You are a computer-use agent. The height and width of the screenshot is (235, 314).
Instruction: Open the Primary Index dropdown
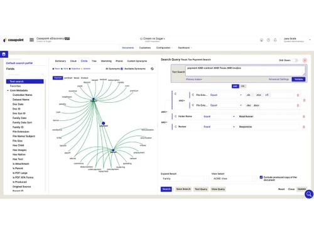point(194,80)
